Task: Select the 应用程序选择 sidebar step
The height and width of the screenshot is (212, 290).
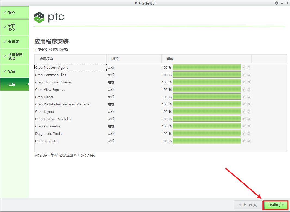Action: coord(14,57)
